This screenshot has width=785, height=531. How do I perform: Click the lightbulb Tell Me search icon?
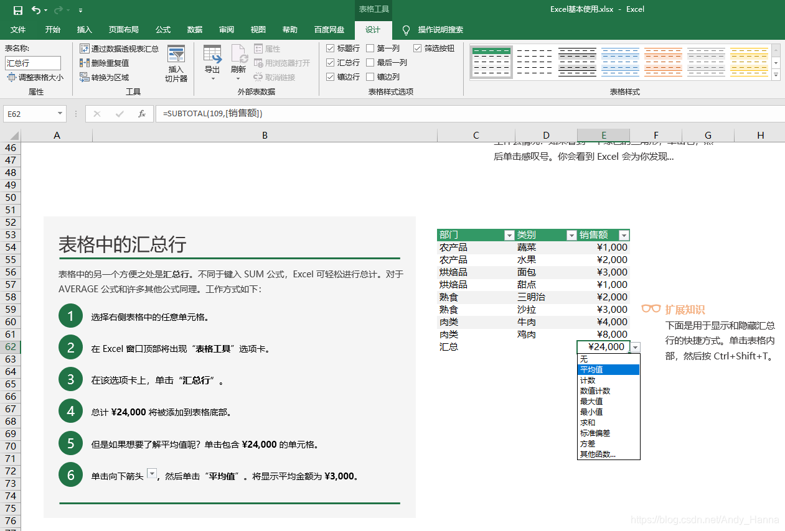pyautogui.click(x=406, y=30)
